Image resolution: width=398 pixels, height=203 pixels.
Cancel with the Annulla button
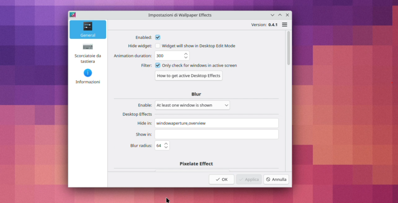tap(276, 179)
